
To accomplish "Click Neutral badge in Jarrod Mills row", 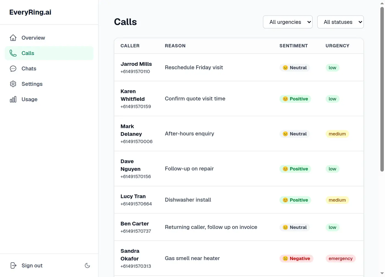I will 295,68.
